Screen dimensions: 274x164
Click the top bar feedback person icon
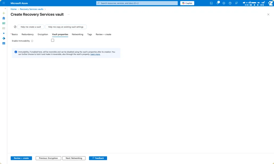pos(236,3)
